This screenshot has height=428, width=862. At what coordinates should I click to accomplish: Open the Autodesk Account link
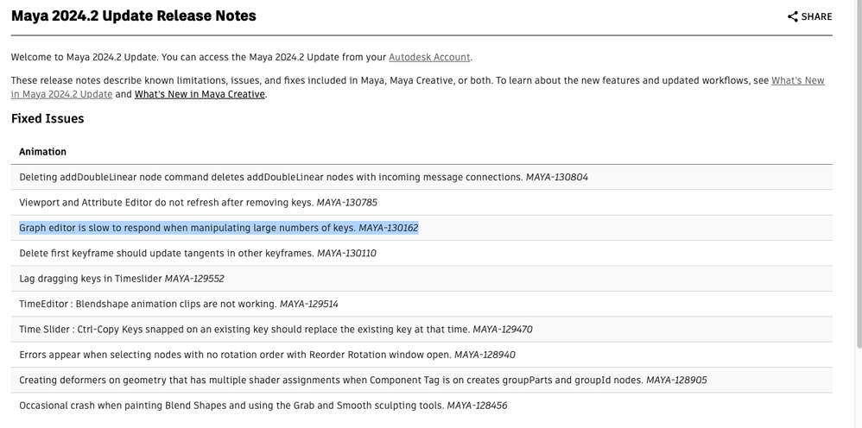[x=429, y=57]
